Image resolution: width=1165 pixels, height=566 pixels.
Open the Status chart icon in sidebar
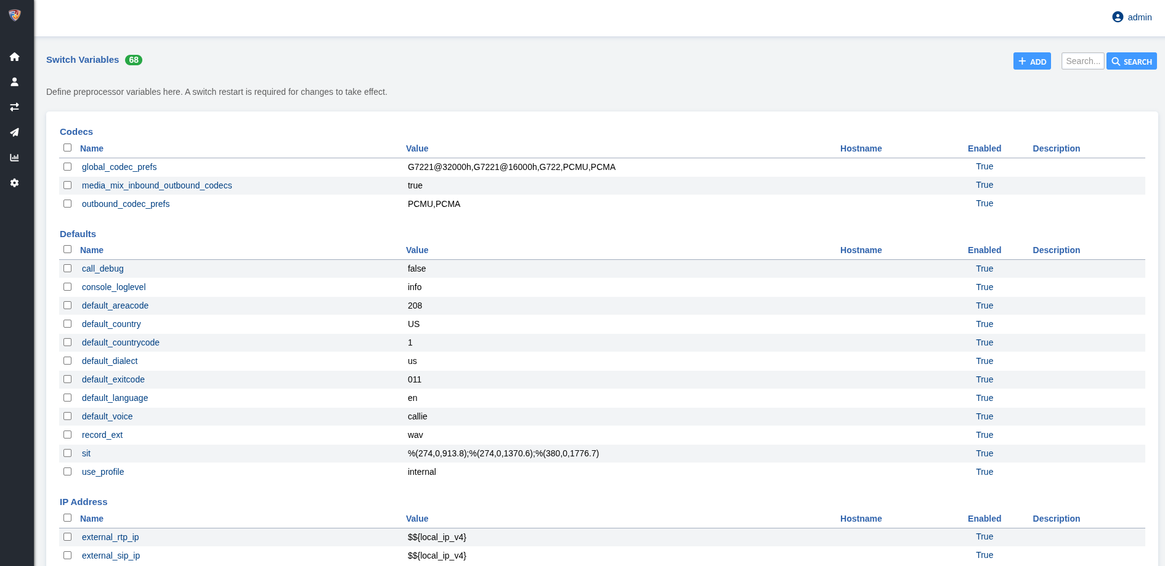point(15,158)
